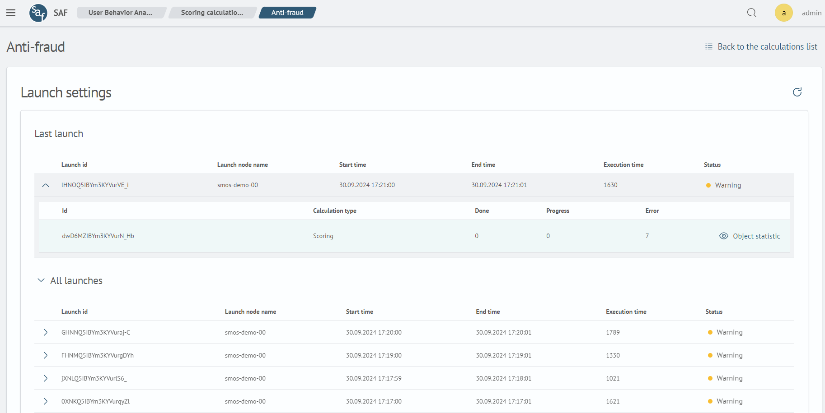The height and width of the screenshot is (413, 825).
Task: Click launch id lHNOQ5IBYm3KYVurVE_i
Action: [95, 185]
